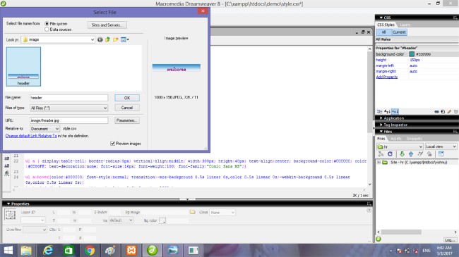
Task: Get files with green down arrow
Action: click(x=402, y=154)
